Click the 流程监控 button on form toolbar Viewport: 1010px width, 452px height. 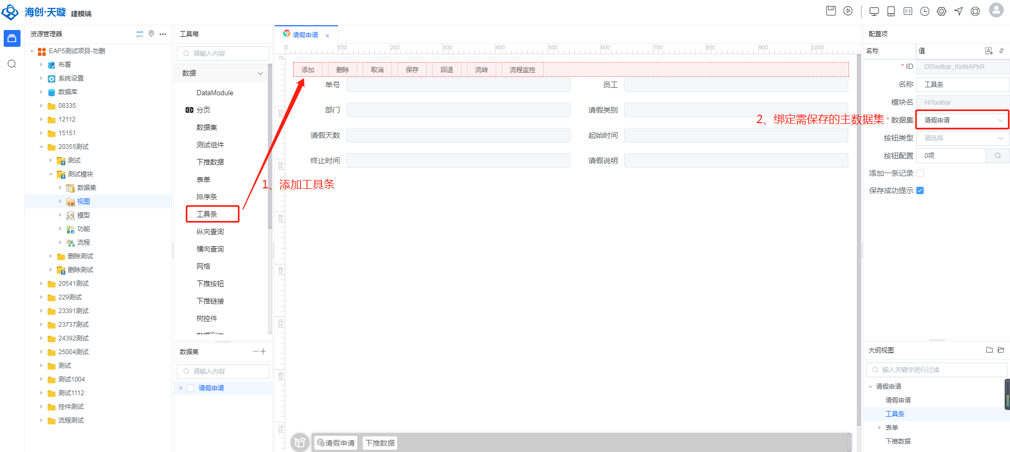pyautogui.click(x=522, y=69)
